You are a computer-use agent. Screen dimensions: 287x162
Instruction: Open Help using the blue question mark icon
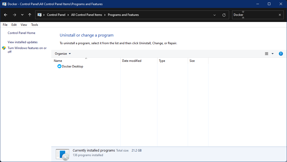281,54
